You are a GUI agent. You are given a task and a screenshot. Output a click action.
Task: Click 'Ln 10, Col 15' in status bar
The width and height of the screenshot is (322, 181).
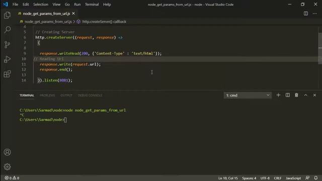[228, 178]
